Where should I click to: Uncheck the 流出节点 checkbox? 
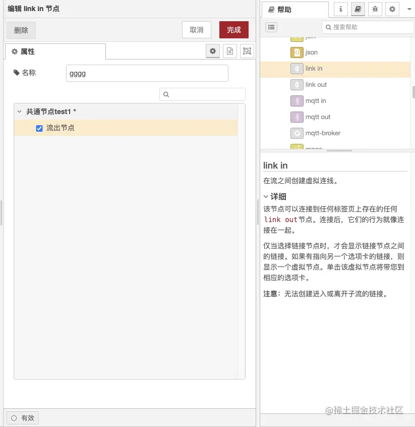coord(39,128)
